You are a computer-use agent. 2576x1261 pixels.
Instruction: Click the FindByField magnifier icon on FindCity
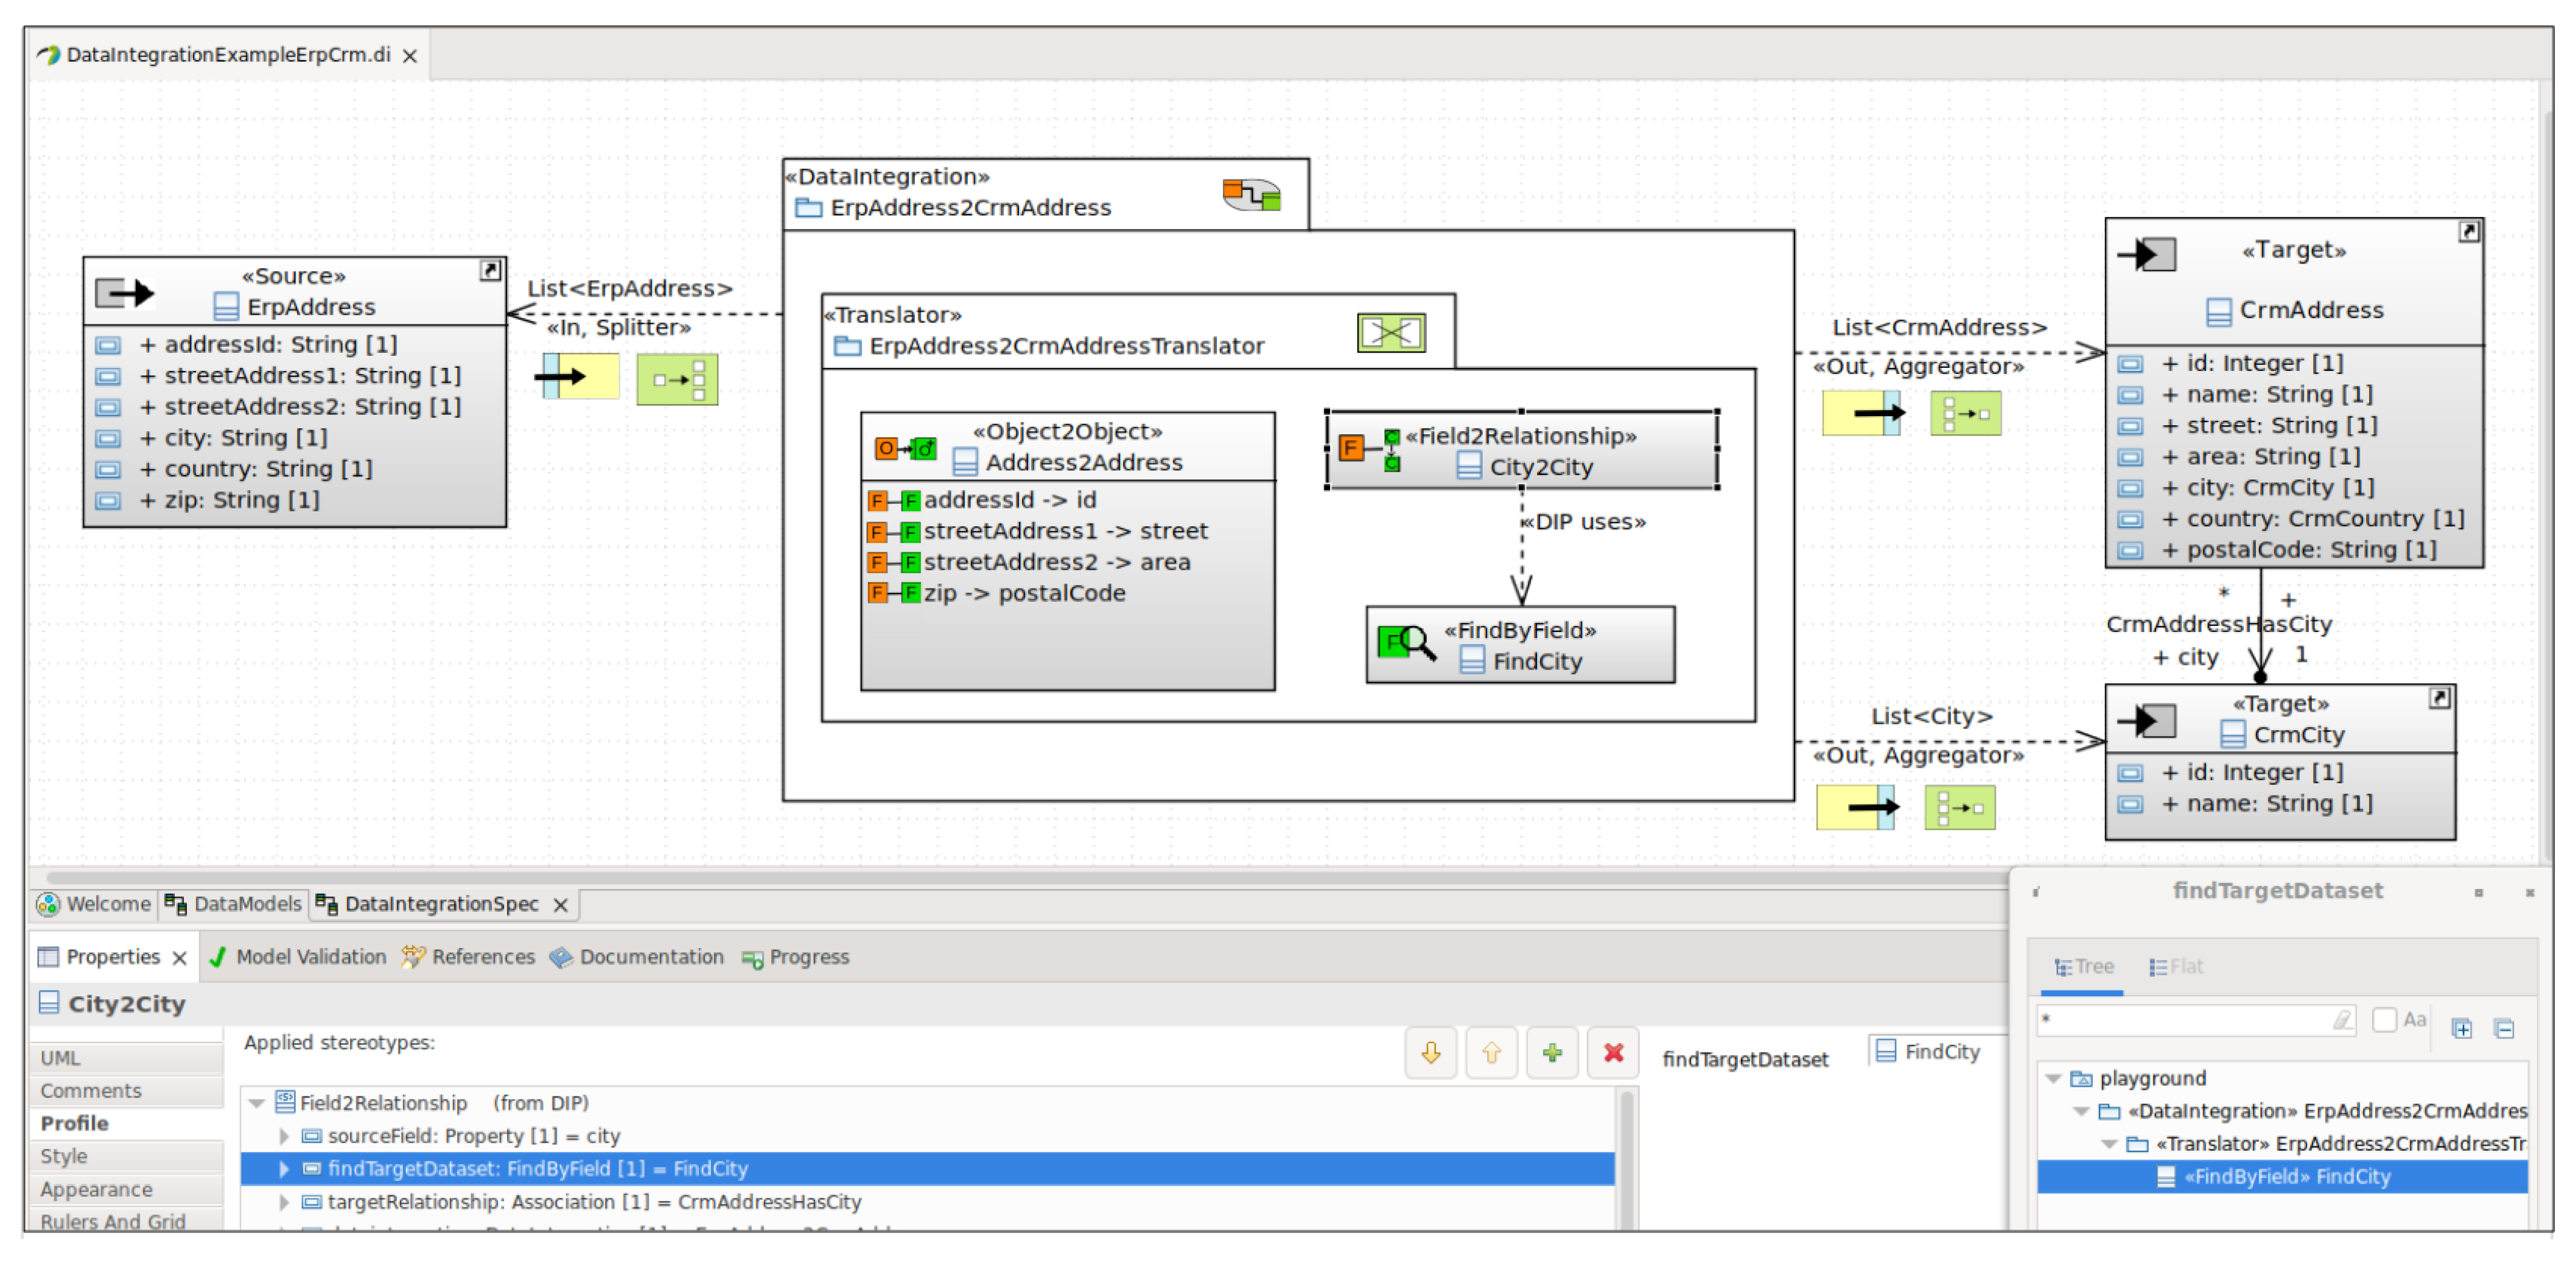(x=1406, y=643)
